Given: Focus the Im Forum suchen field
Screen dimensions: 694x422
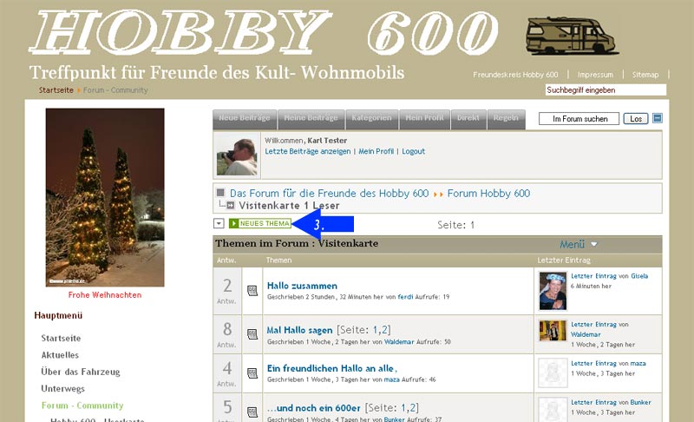Looking at the screenshot, I should point(579,119).
